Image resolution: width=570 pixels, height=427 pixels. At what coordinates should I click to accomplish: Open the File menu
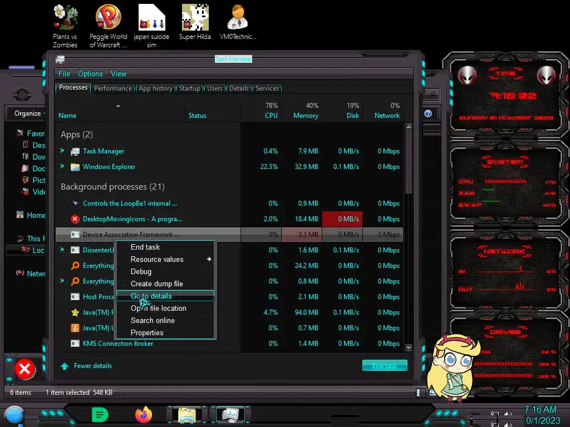point(64,74)
